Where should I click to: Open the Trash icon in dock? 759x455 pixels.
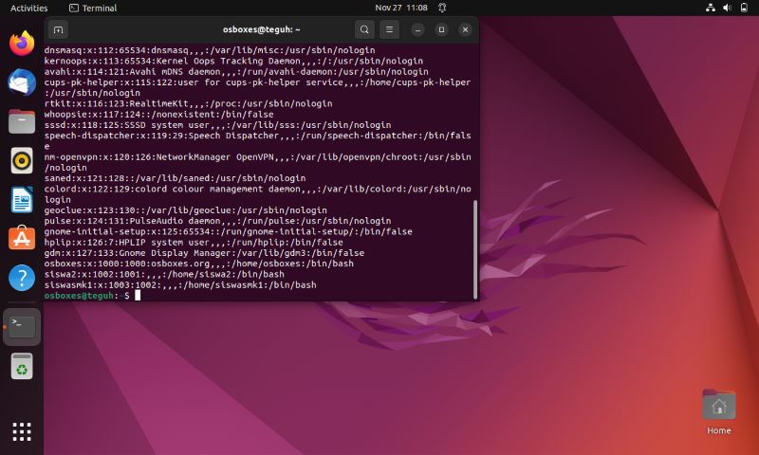(22, 366)
